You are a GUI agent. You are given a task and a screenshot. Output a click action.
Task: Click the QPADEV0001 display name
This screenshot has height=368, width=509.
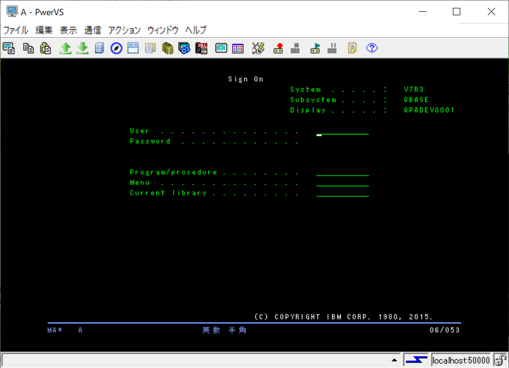pos(429,110)
